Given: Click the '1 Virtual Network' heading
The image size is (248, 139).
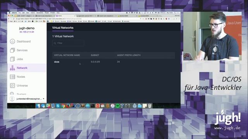Looking at the screenshot, I should click(x=63, y=36).
